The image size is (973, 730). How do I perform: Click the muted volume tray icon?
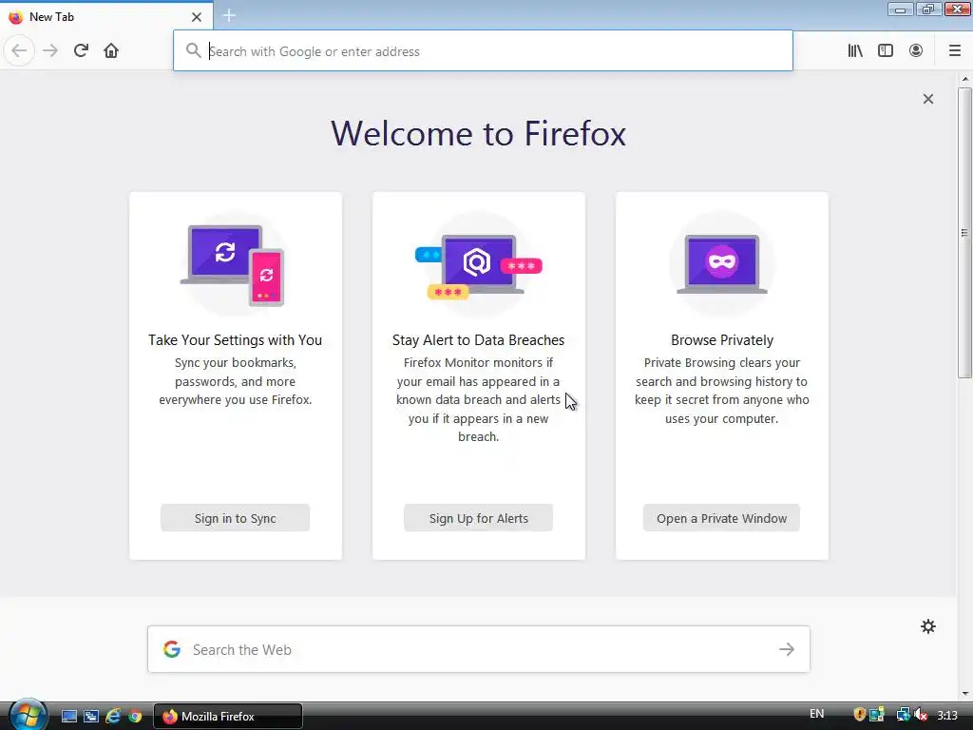click(920, 715)
